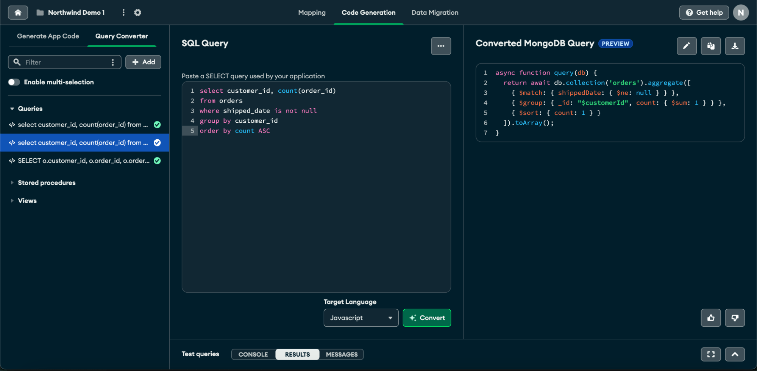Click 'return await db.collection' line in output

point(597,83)
